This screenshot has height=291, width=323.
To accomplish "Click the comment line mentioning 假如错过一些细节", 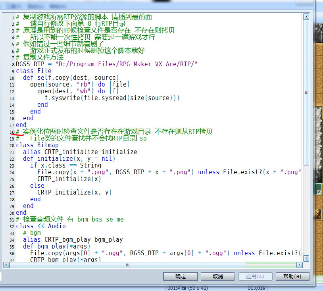I will (x=60, y=44).
